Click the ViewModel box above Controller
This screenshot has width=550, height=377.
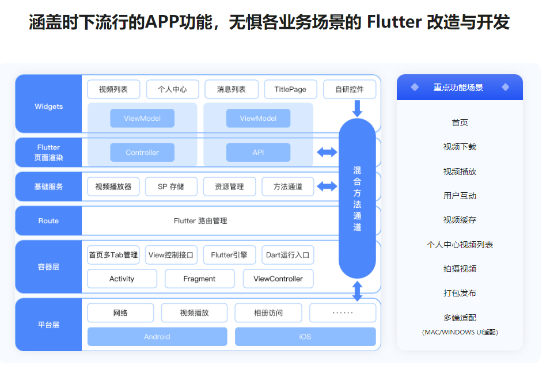[x=142, y=119]
